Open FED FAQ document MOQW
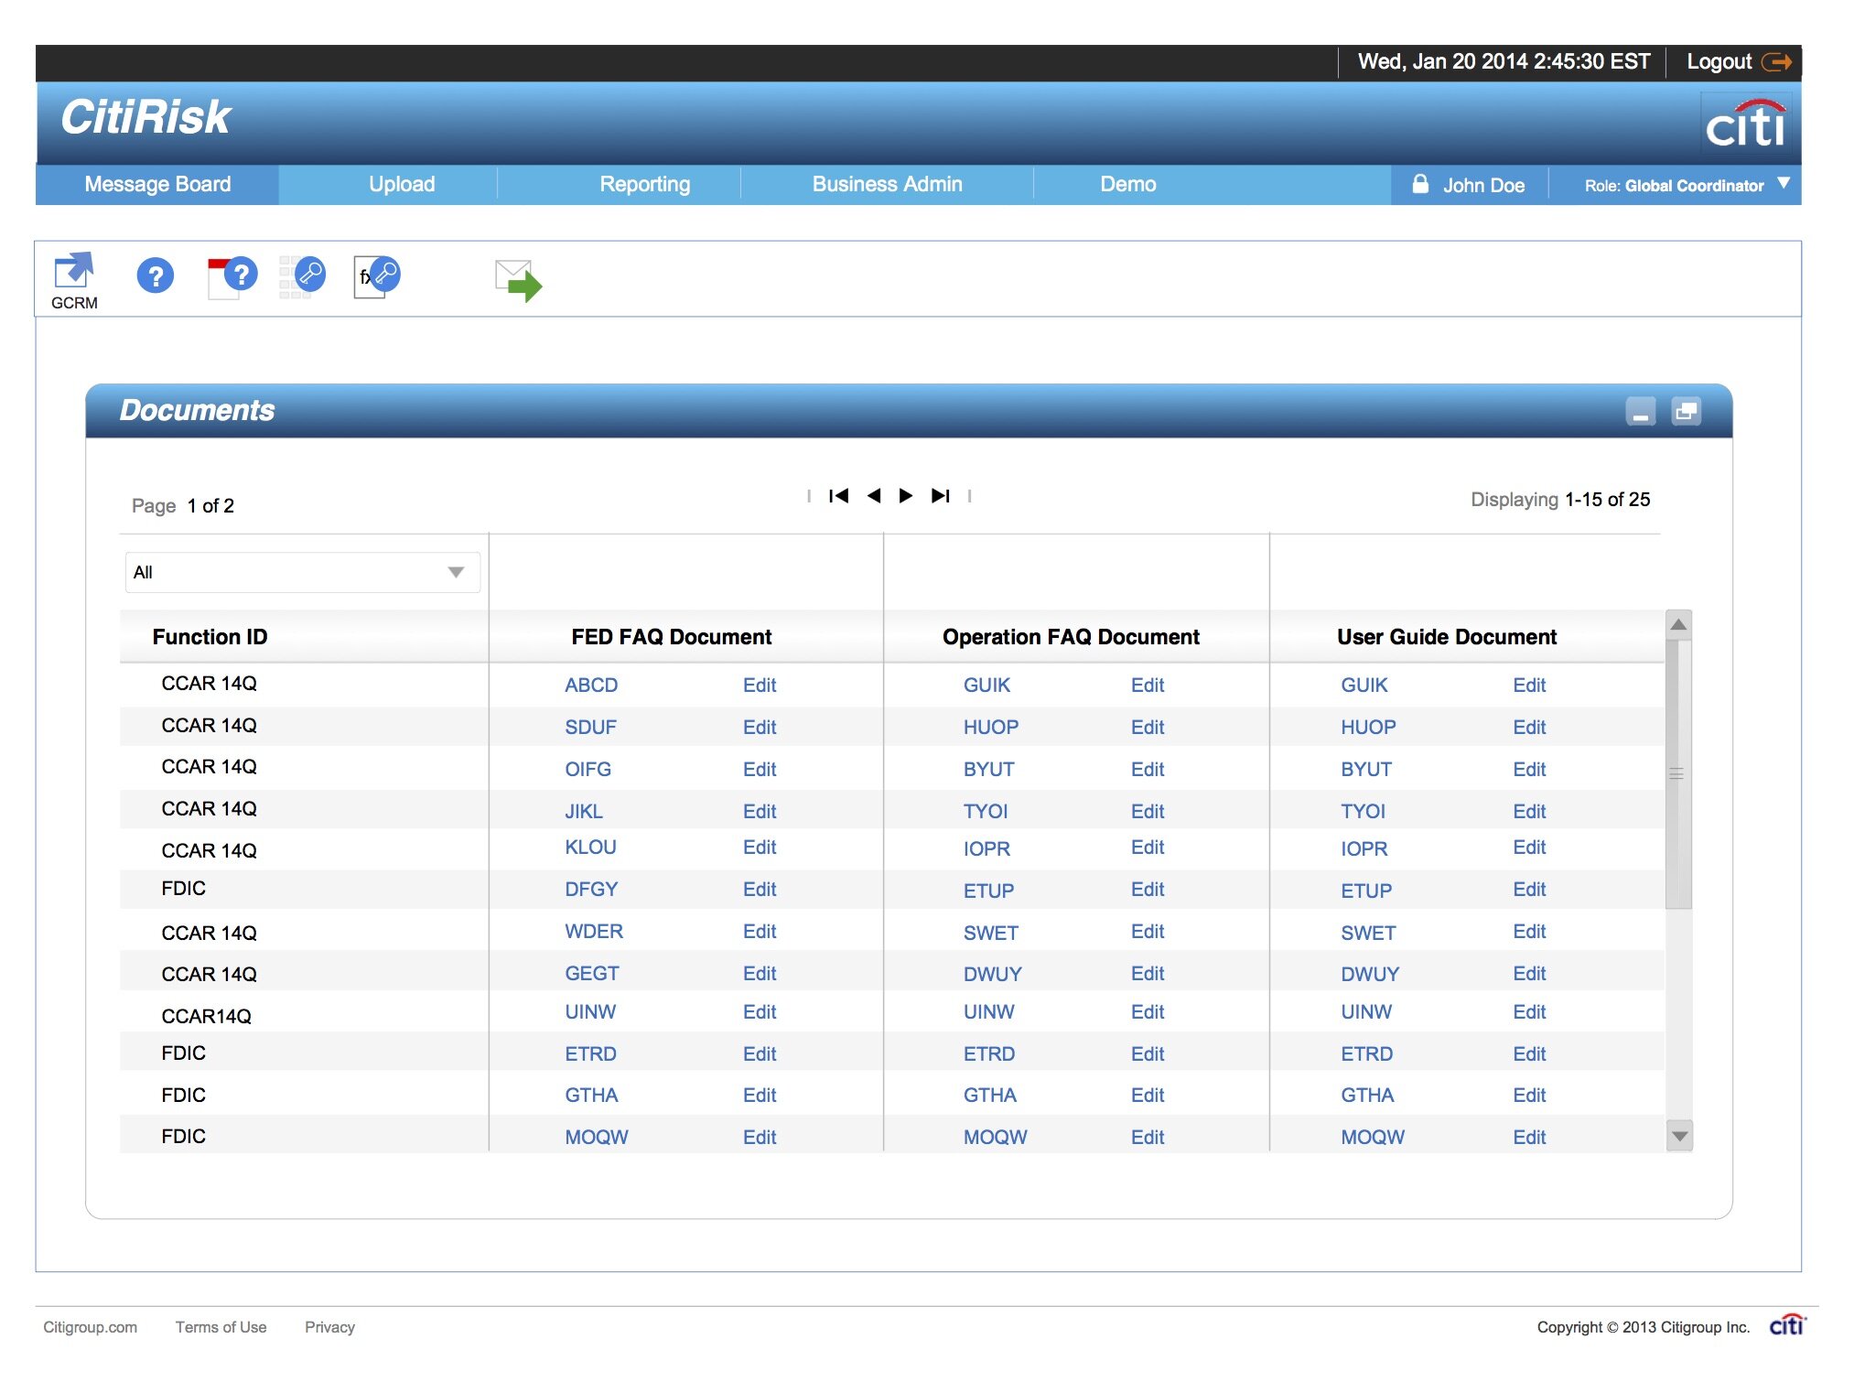The height and width of the screenshot is (1382, 1854). click(597, 1137)
